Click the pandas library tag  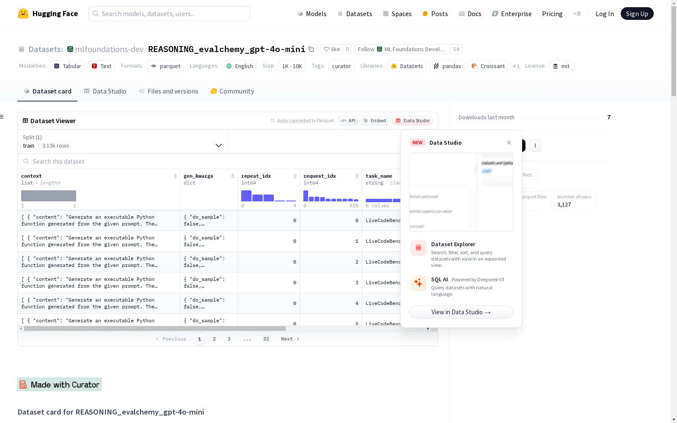447,66
